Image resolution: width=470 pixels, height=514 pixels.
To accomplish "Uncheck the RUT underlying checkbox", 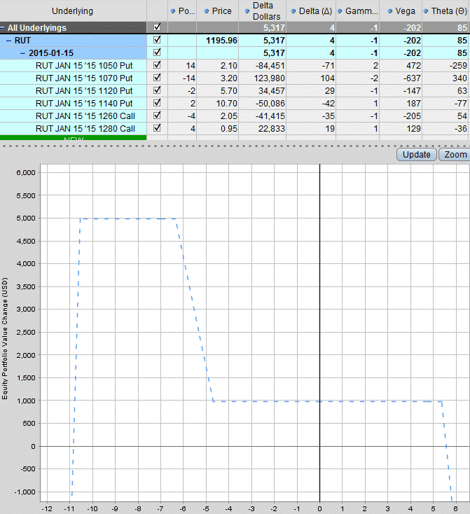I will tap(157, 40).
